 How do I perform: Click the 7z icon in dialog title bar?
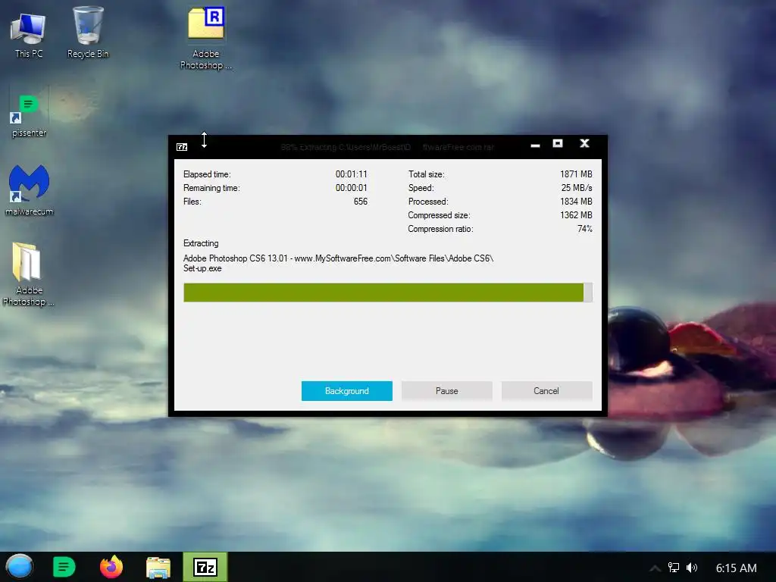pyautogui.click(x=182, y=147)
